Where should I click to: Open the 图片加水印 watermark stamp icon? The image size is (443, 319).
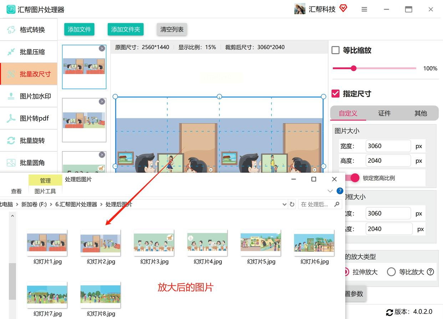[x=11, y=96]
